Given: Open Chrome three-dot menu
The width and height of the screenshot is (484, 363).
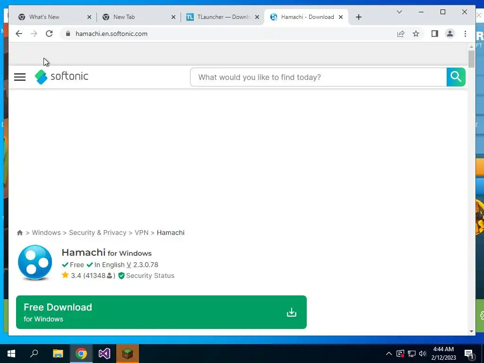Looking at the screenshot, I should (x=465, y=34).
